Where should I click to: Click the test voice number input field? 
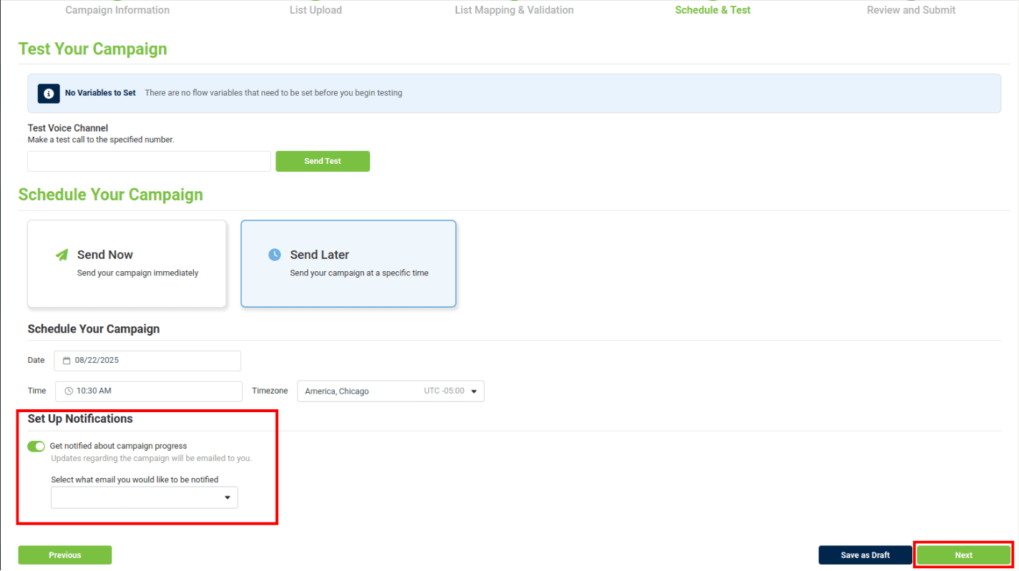click(x=149, y=161)
